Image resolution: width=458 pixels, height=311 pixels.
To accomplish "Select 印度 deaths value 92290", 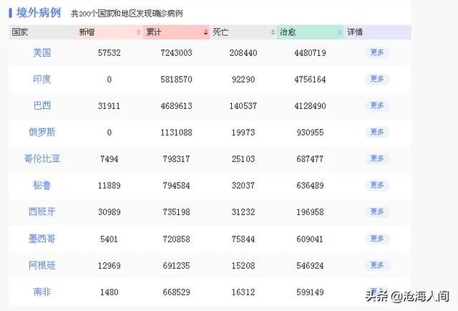I will click(243, 80).
